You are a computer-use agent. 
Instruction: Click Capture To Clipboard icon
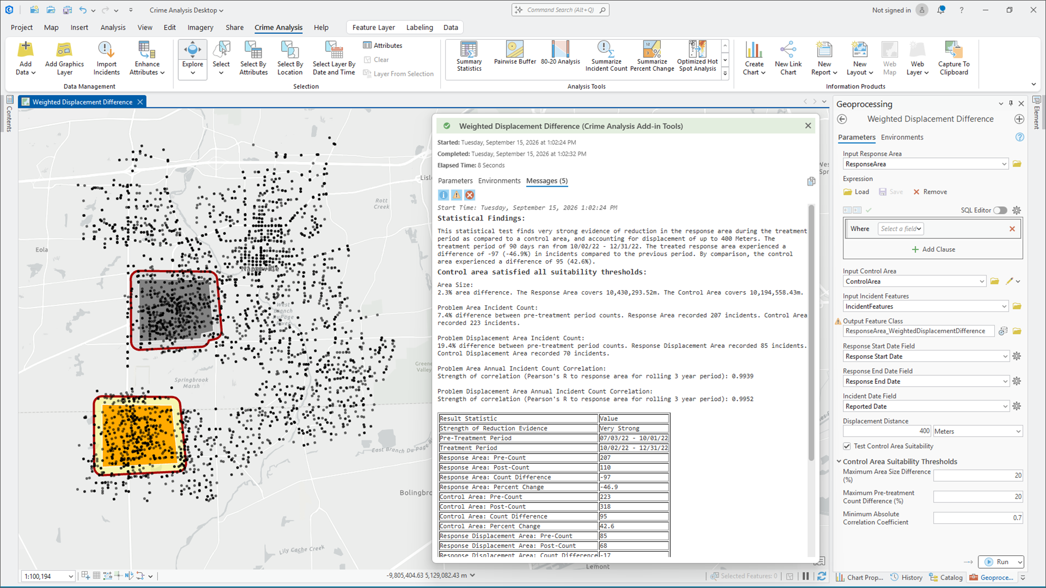point(953,50)
